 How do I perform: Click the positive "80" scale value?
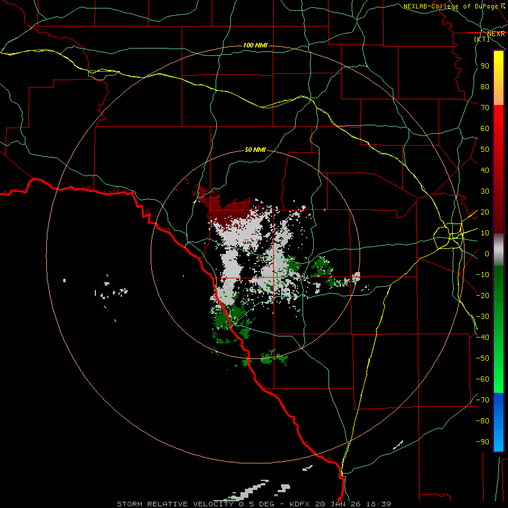(485, 87)
